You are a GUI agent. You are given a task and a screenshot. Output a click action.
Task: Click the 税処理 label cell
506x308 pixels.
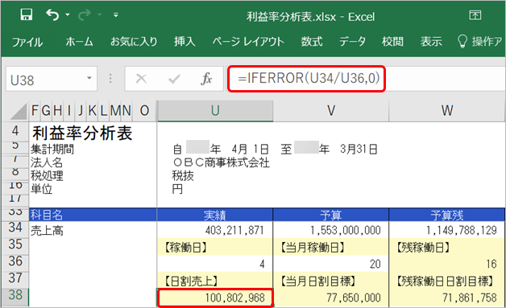tap(47, 175)
